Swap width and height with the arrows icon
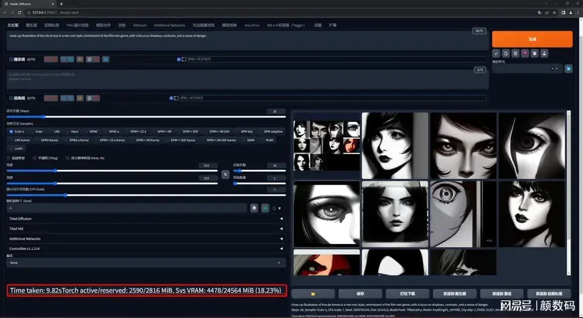This screenshot has height=318, width=583. click(225, 174)
